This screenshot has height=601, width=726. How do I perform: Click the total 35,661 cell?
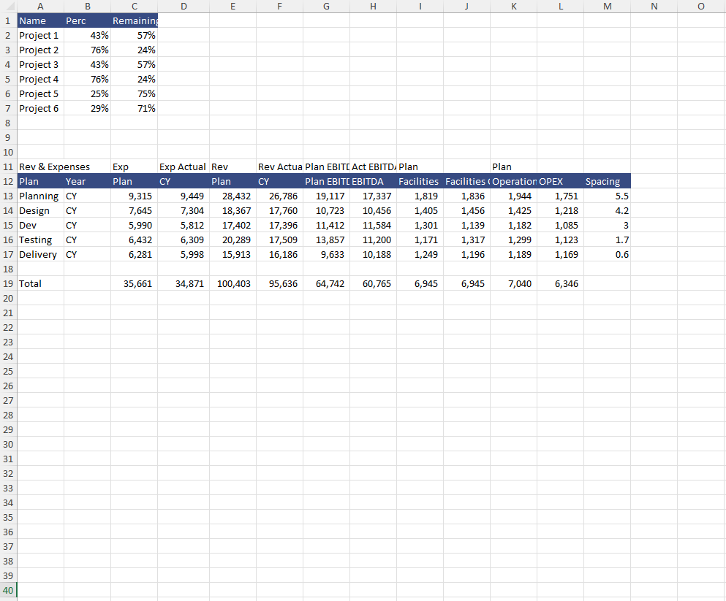click(x=135, y=283)
